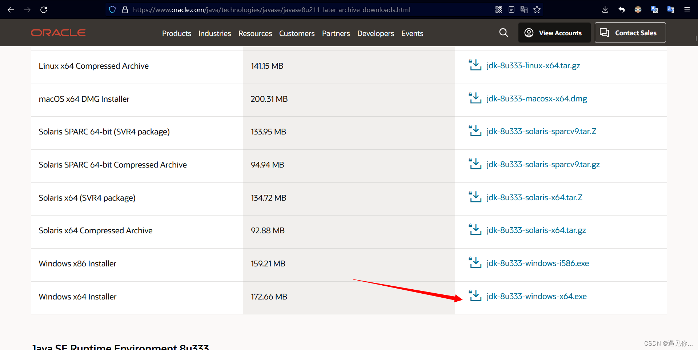Bookmark this page with the star

pyautogui.click(x=537, y=10)
